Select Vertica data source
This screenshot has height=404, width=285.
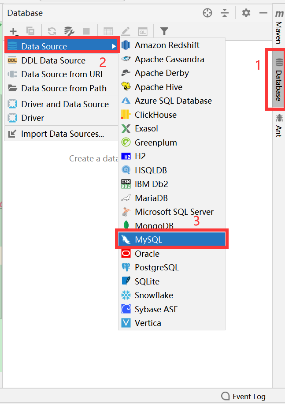(171, 323)
